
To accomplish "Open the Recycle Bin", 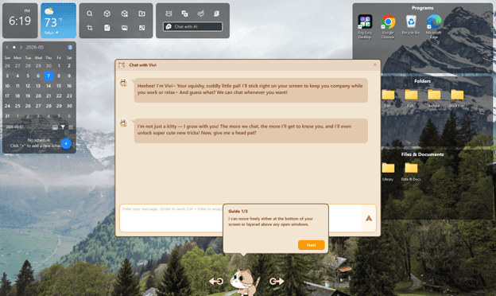I will point(411,25).
